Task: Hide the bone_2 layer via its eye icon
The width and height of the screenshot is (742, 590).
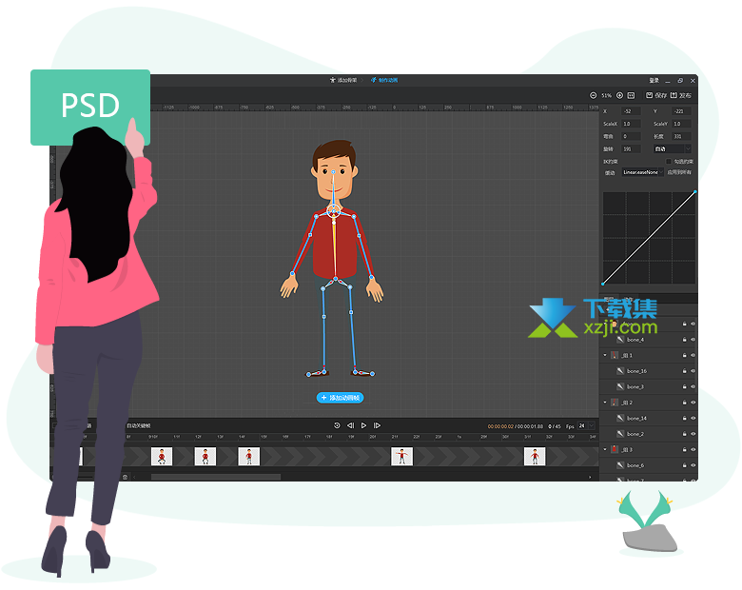Action: [x=693, y=433]
